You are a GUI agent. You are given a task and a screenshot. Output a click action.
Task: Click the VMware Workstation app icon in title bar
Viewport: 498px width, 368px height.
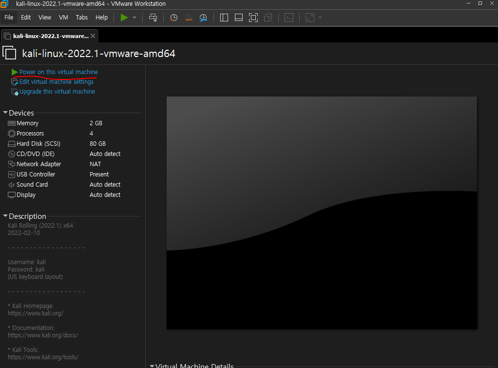[x=4, y=3]
